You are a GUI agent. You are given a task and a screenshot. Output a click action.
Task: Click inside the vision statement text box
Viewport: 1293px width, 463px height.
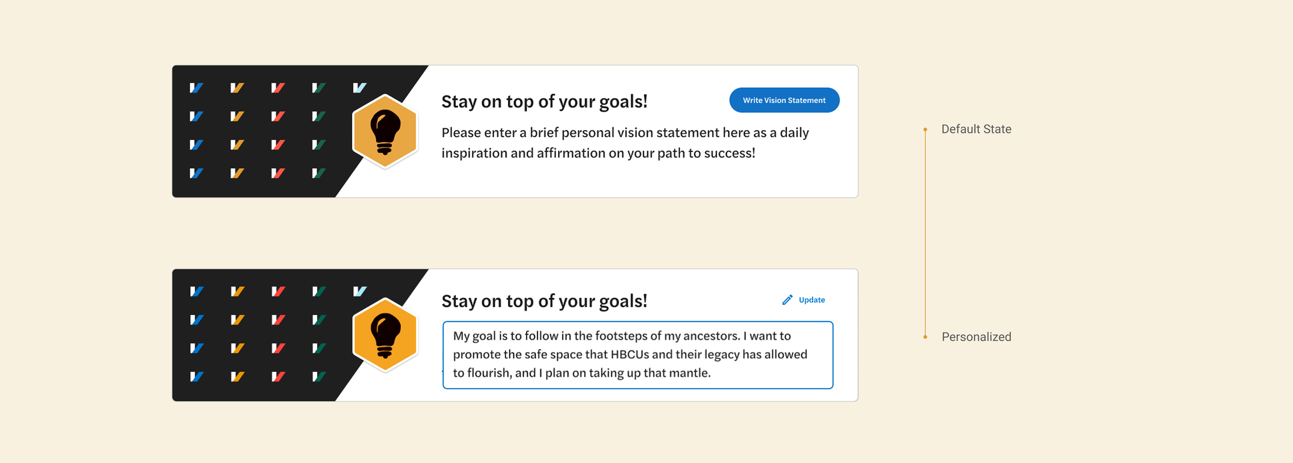pos(638,355)
